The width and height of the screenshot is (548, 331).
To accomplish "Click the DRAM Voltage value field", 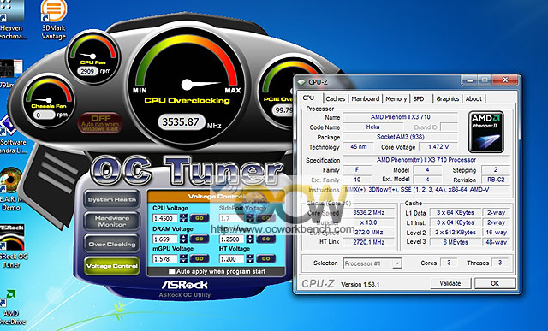I will point(166,239).
